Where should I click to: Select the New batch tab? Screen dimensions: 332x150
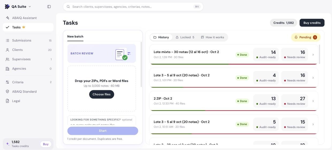pos(75,36)
